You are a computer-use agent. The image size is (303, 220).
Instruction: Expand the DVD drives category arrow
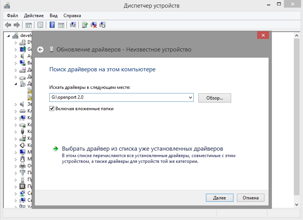(x=16, y=43)
